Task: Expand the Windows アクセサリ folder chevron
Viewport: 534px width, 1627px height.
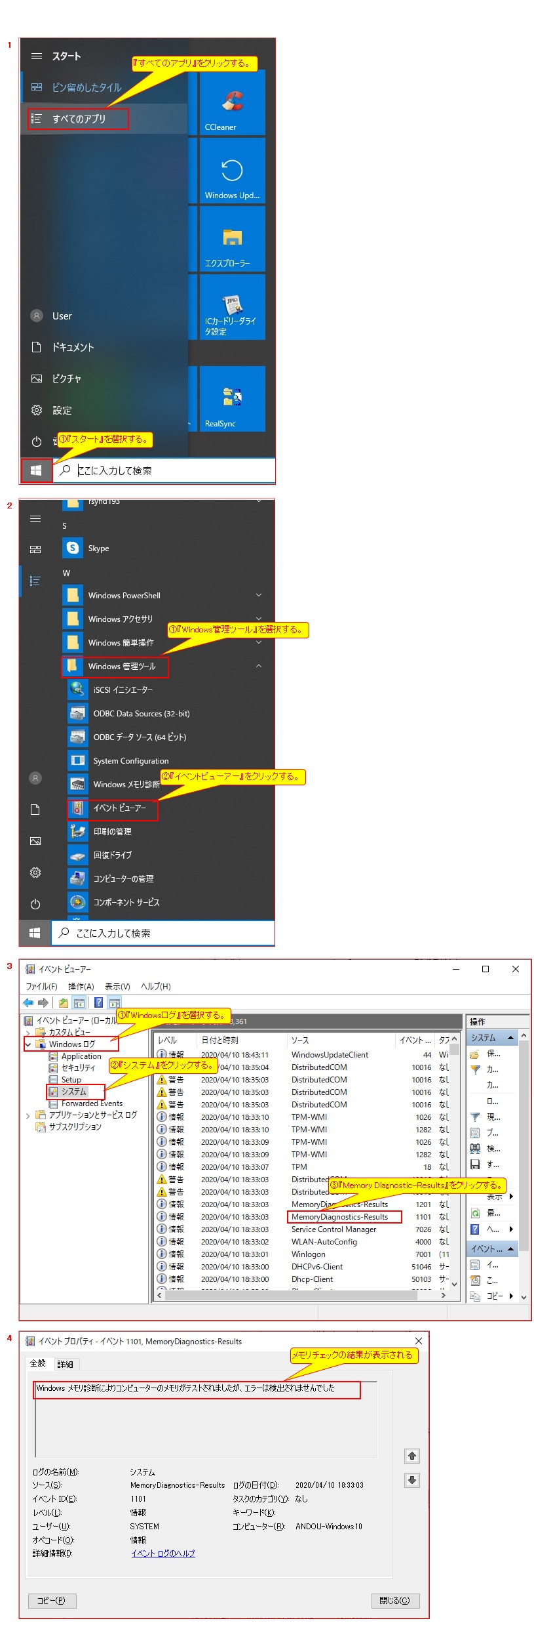Action: 259,619
